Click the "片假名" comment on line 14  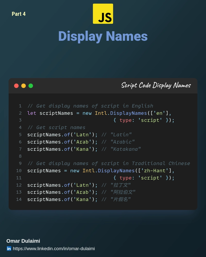tap(120, 199)
